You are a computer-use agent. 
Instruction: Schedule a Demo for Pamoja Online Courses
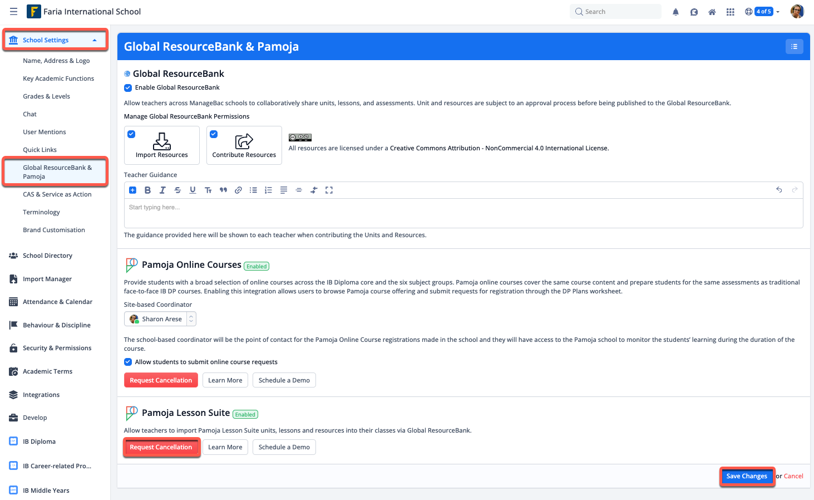tap(284, 380)
